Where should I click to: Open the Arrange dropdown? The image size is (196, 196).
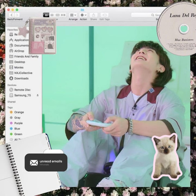(x=73, y=15)
